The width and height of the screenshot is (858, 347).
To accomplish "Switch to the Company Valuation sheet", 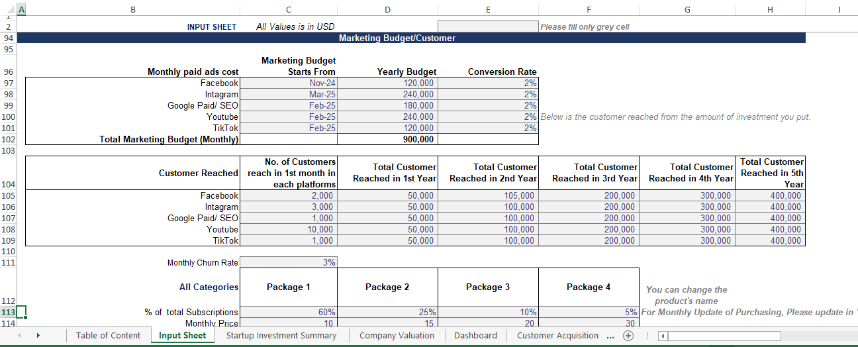I will [397, 336].
